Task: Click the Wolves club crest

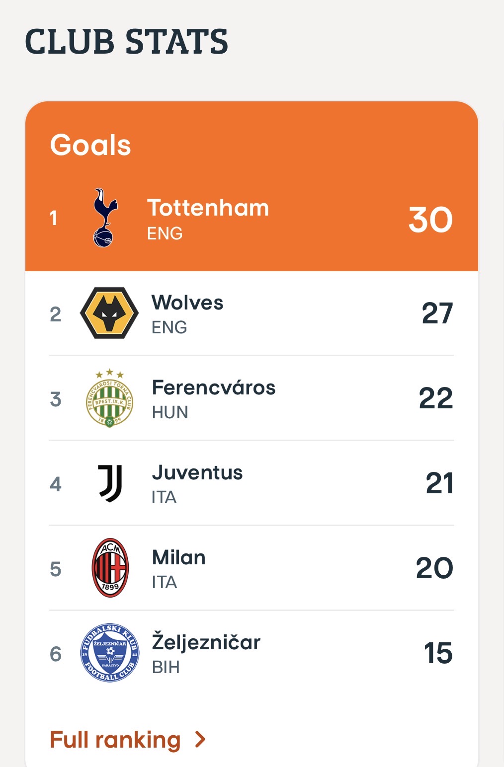Action: pyautogui.click(x=109, y=313)
